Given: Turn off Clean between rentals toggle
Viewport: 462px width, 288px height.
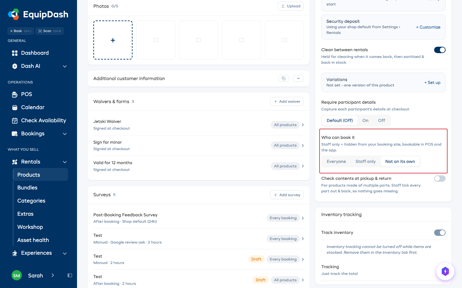Looking at the screenshot, I should 440,50.
